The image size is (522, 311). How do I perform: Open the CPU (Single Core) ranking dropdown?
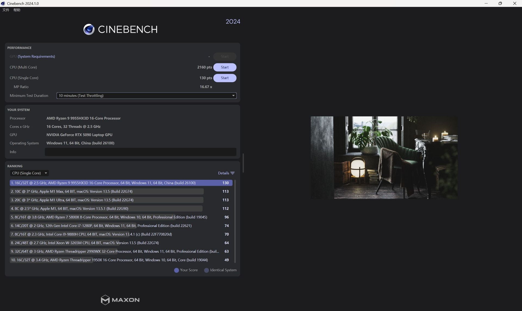pos(29,173)
